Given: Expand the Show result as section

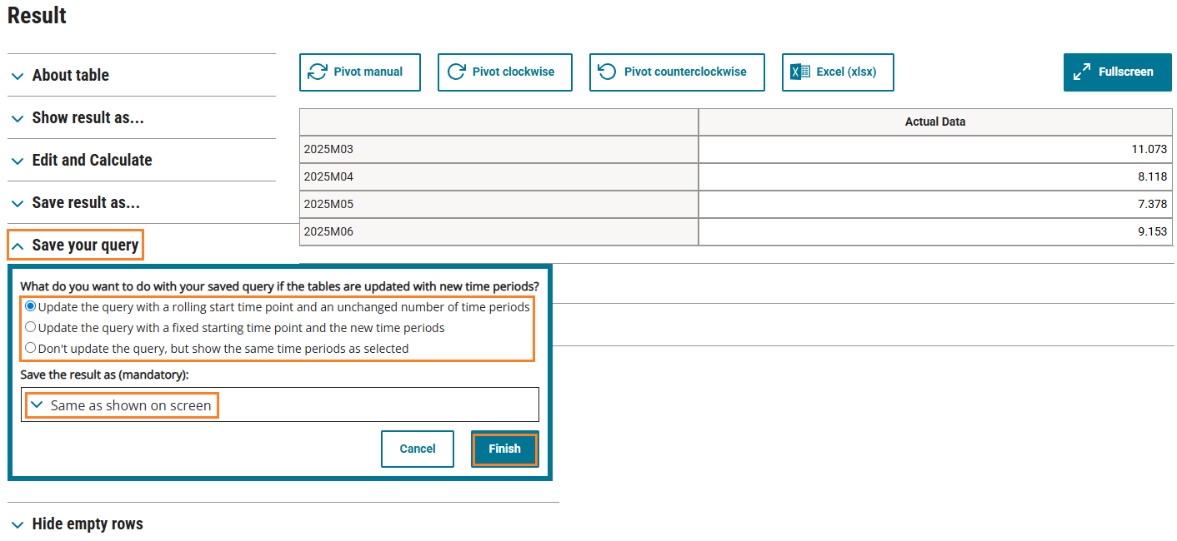Looking at the screenshot, I should click(88, 117).
